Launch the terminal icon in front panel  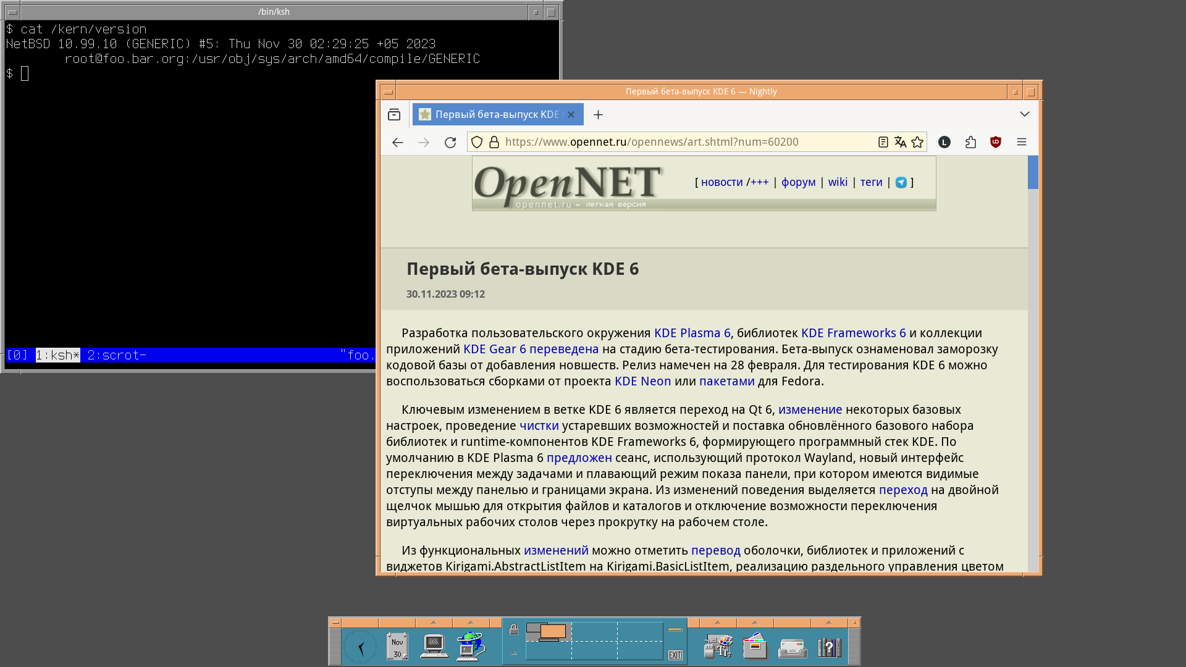pyautogui.click(x=434, y=647)
